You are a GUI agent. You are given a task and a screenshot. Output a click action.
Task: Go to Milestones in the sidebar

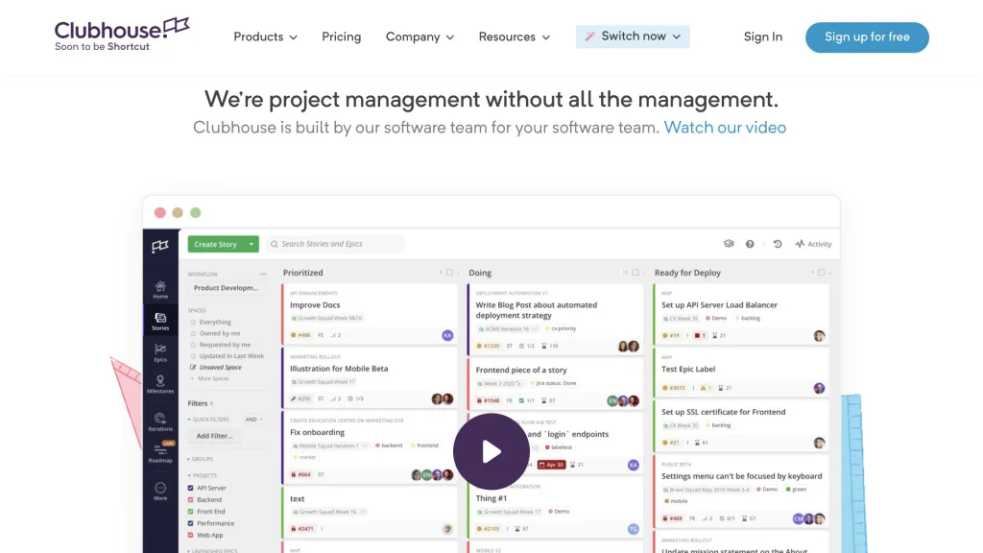[160, 385]
